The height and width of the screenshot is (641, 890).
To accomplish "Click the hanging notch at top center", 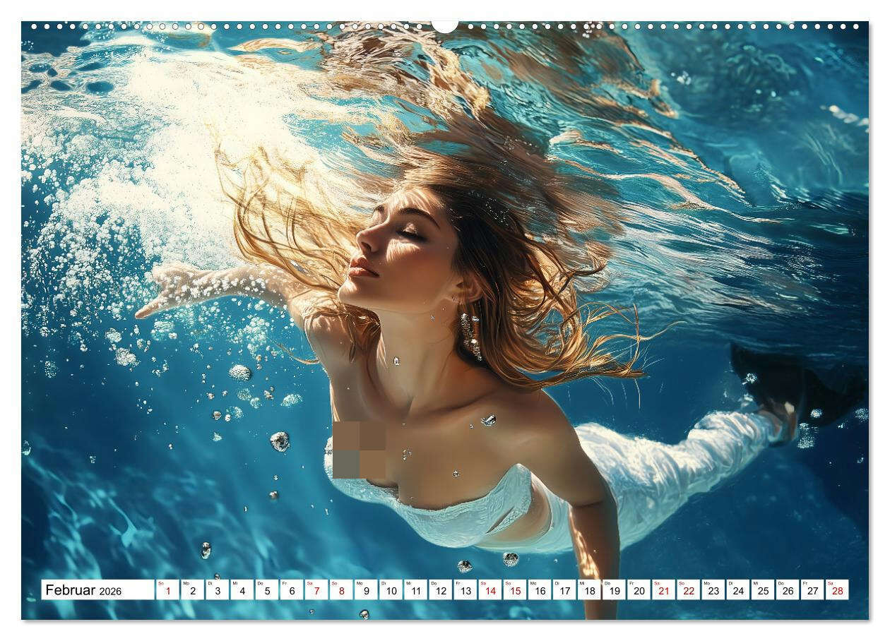I will (x=445, y=27).
